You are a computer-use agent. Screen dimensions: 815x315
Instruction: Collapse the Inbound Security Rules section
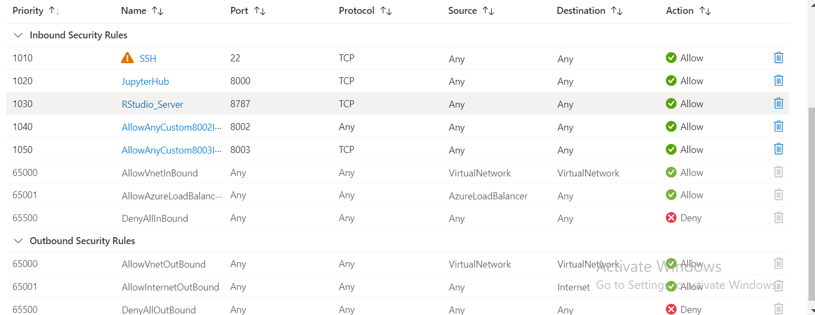19,35
